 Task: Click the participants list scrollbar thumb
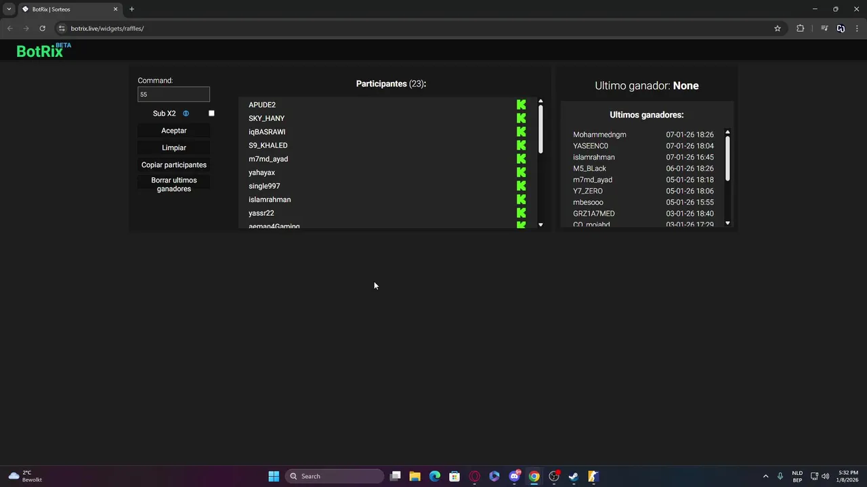[x=541, y=129]
